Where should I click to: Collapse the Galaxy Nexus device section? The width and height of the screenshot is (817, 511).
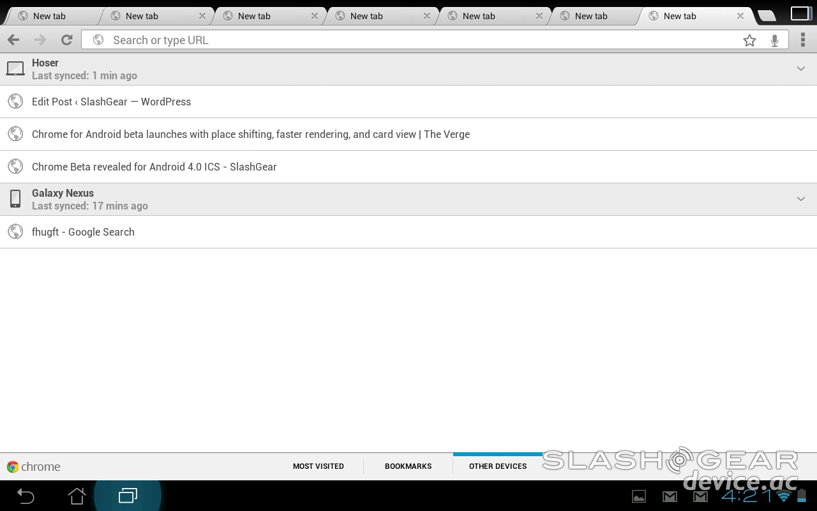pyautogui.click(x=800, y=199)
